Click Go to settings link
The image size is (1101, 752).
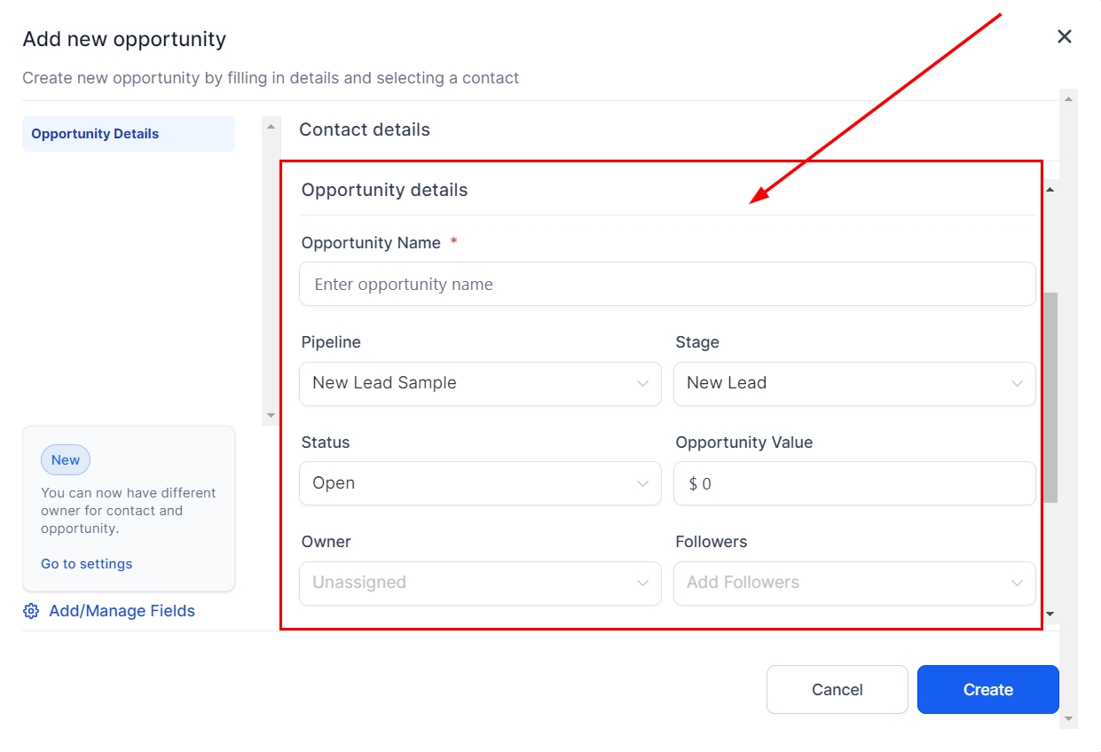[86, 564]
